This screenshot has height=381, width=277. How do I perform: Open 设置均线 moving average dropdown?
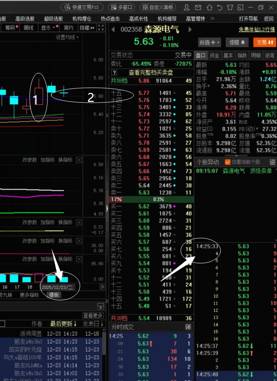[67, 37]
